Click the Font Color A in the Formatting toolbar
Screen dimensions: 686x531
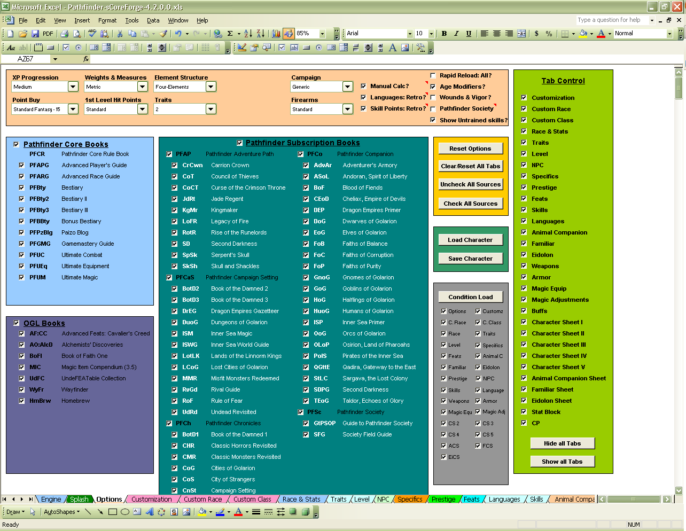[601, 34]
